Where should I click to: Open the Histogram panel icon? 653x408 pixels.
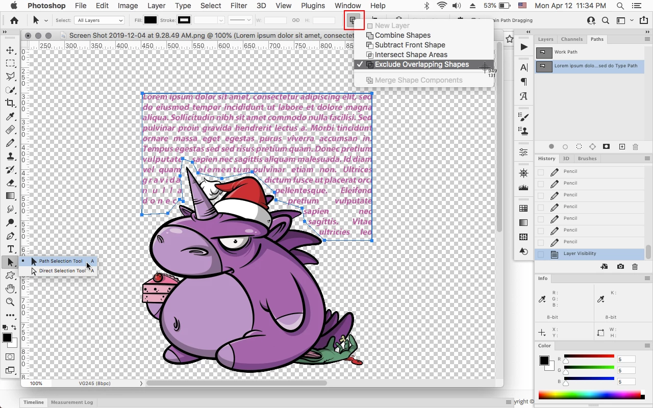click(x=523, y=188)
